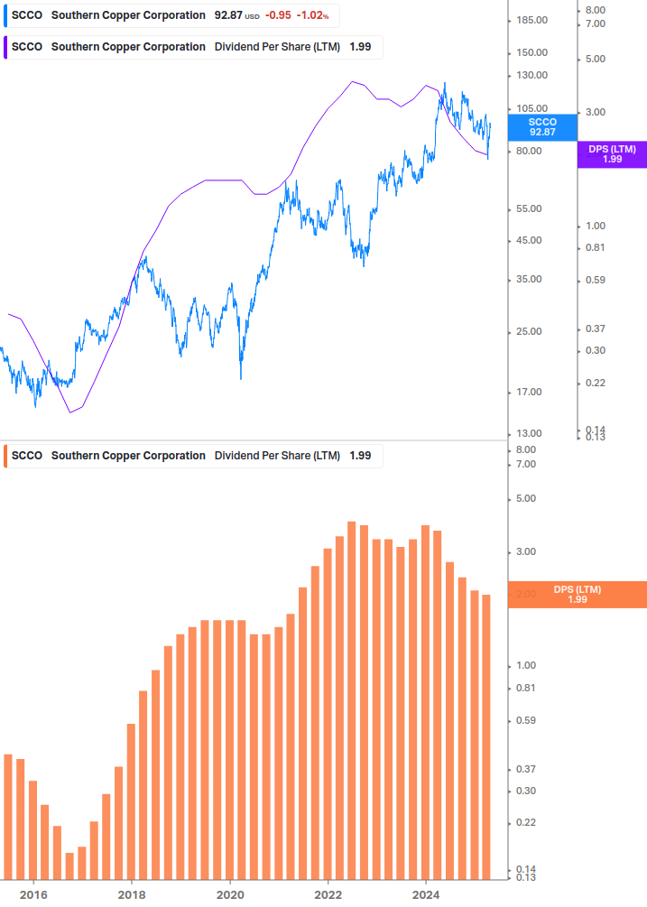
Task: Click the 2022 label on the time axis
Action: [328, 895]
